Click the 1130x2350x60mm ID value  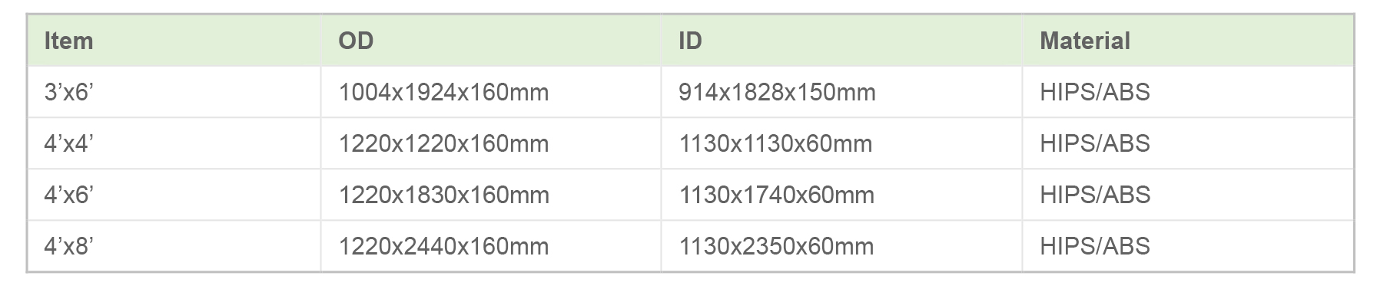click(x=776, y=247)
